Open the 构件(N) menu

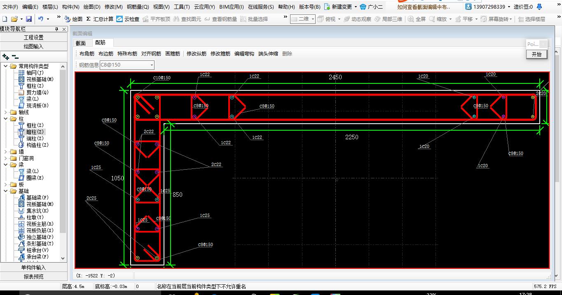[x=70, y=7]
